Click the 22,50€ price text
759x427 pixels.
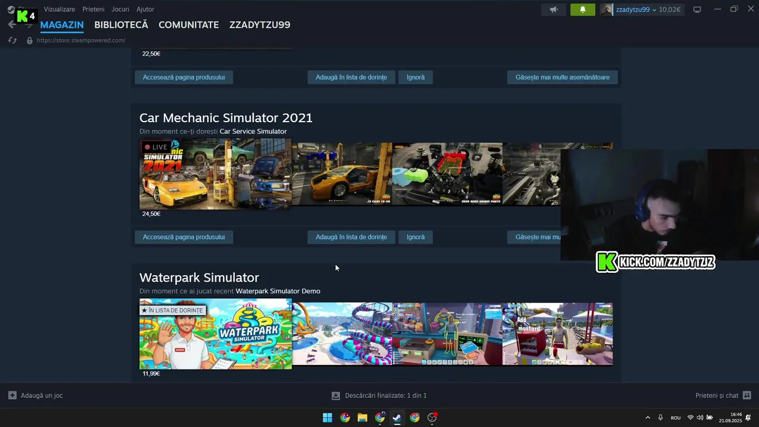[x=151, y=54]
